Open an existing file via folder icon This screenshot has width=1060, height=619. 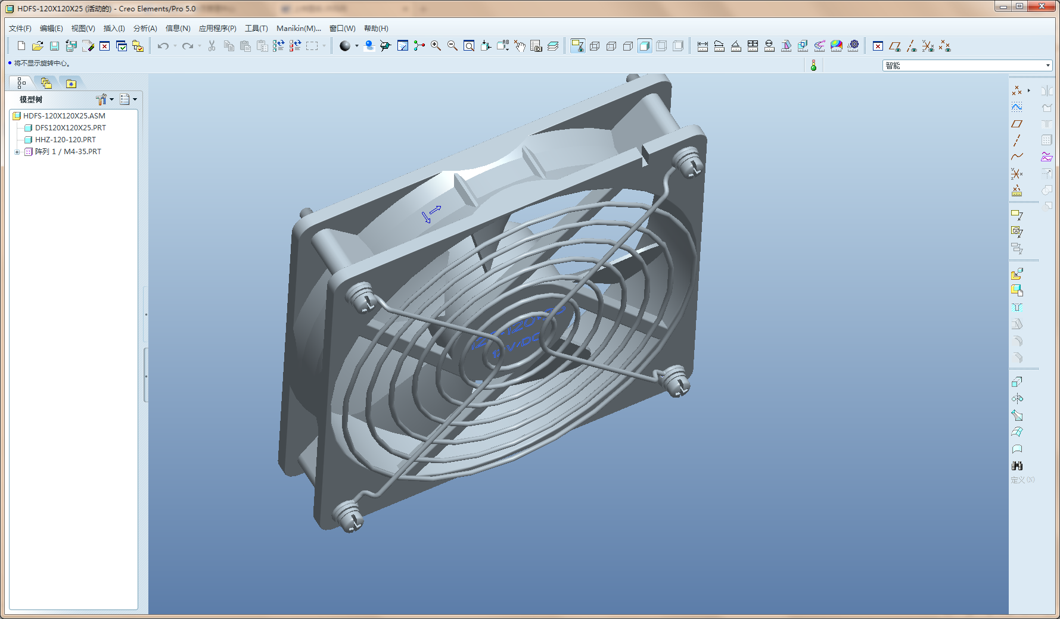click(x=38, y=46)
